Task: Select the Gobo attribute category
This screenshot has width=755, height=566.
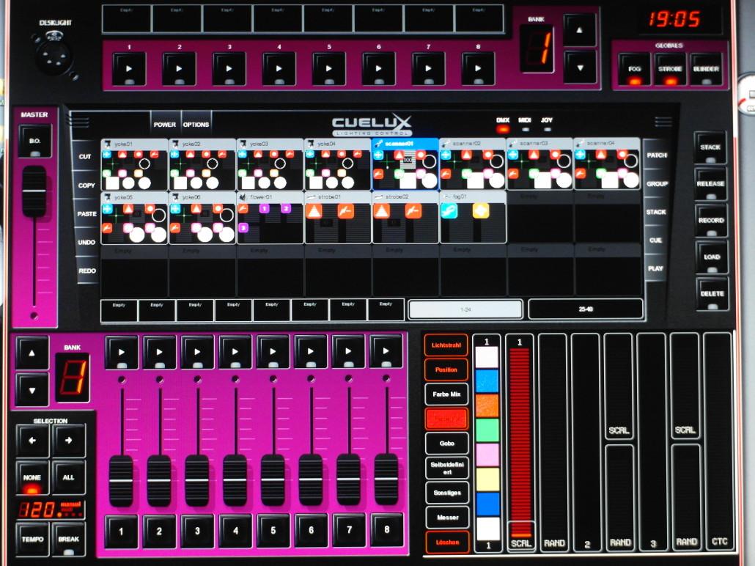Action: (x=446, y=444)
